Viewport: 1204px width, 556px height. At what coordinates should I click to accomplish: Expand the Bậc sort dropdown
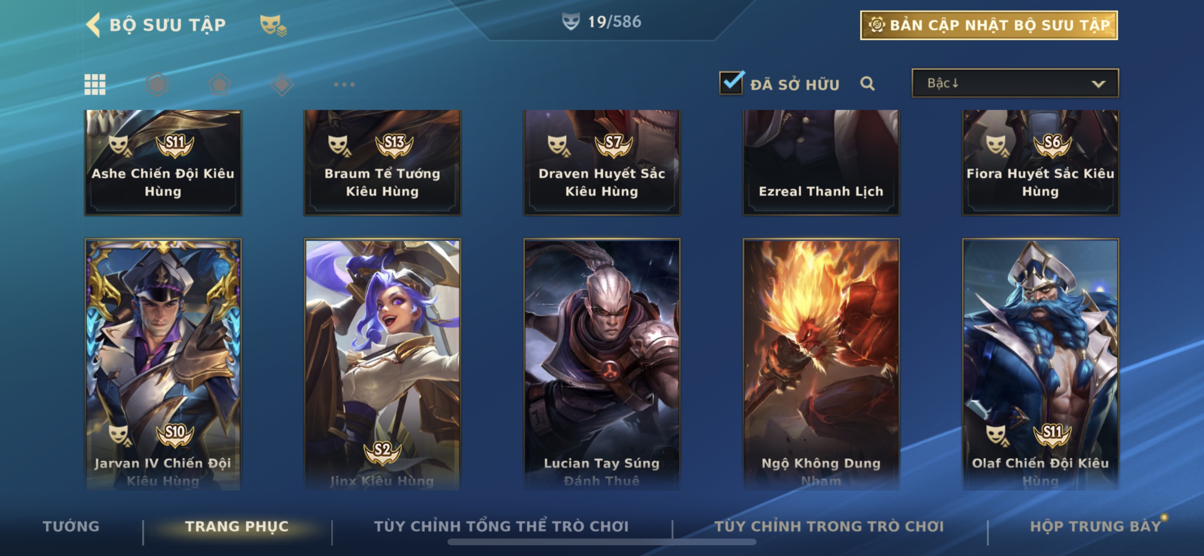(1015, 83)
